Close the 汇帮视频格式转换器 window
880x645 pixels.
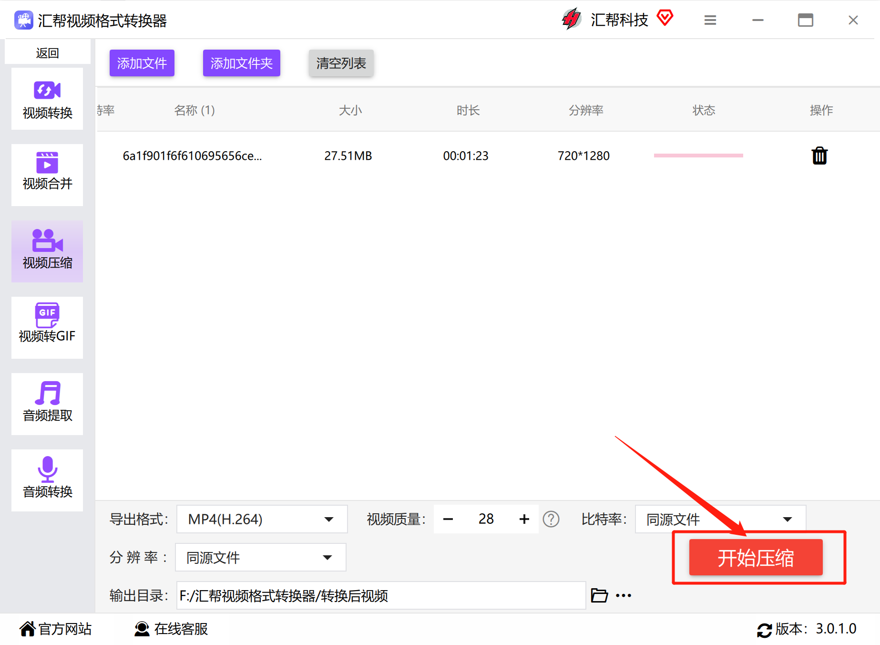point(853,20)
